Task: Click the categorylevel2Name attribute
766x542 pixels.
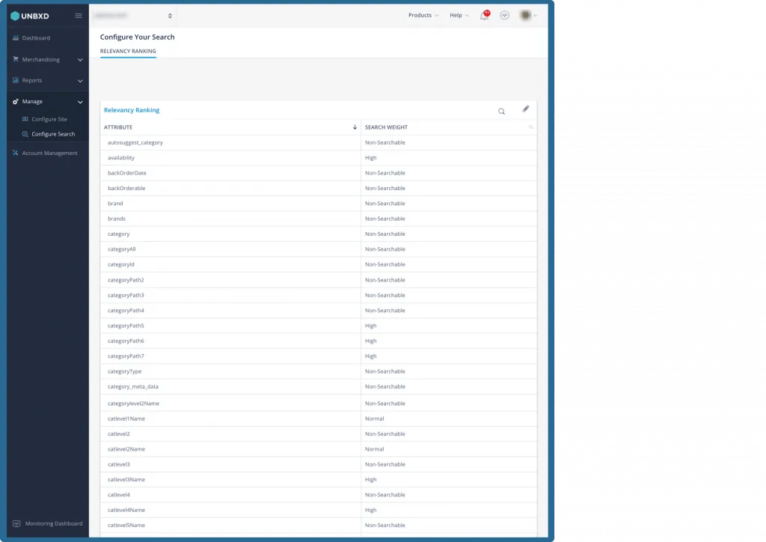Action: [x=133, y=404]
